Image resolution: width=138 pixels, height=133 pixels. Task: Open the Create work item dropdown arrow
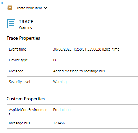point(46,8)
